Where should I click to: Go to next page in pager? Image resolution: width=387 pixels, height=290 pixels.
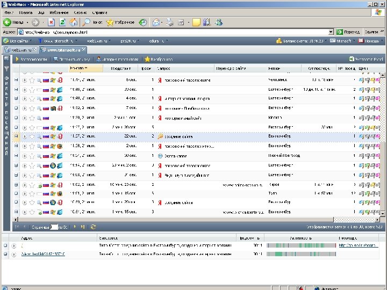75,227
